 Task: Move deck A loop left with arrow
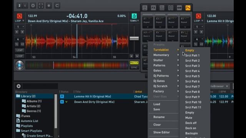pyautogui.click(x=17, y=32)
